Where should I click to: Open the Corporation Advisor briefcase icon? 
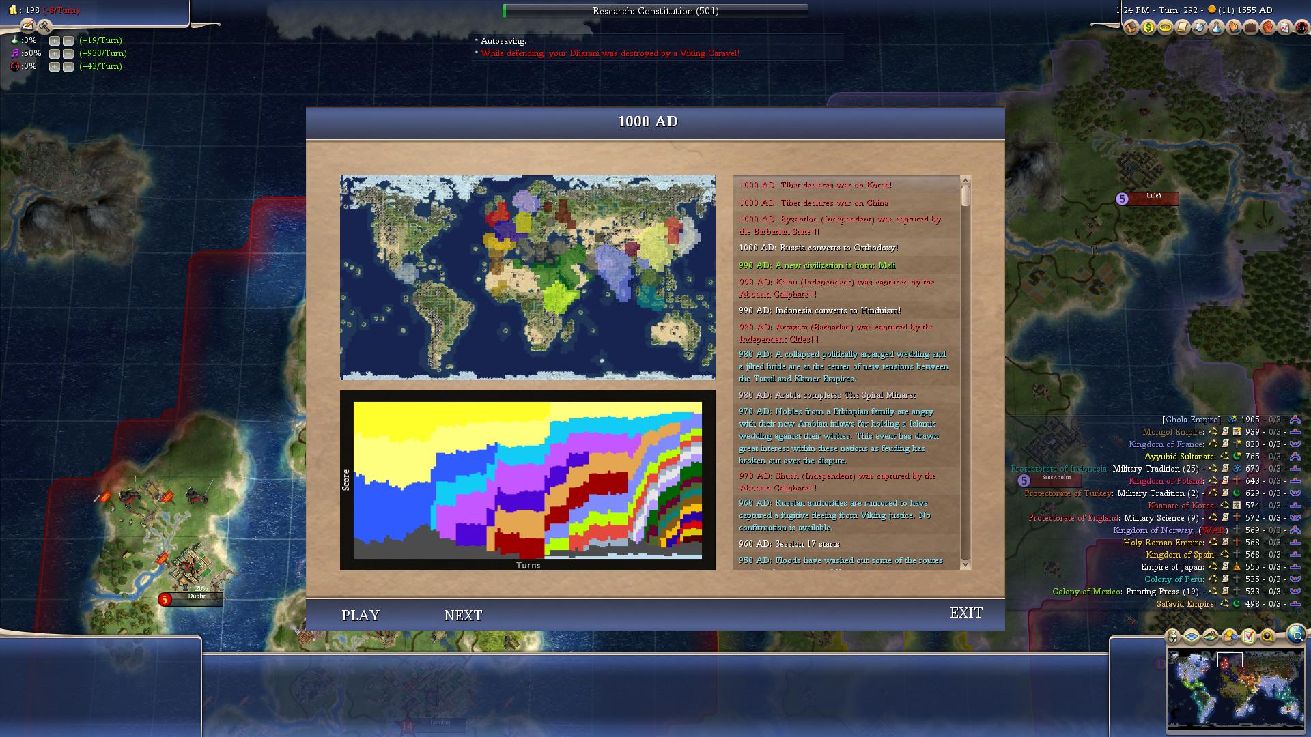[x=1251, y=27]
